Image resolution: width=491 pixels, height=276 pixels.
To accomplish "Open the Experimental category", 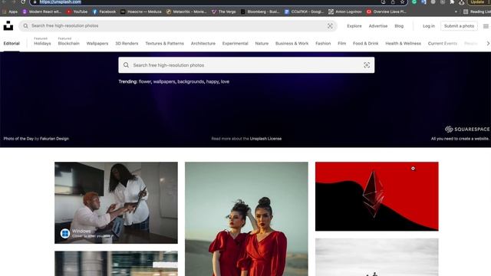I will tap(236, 44).
